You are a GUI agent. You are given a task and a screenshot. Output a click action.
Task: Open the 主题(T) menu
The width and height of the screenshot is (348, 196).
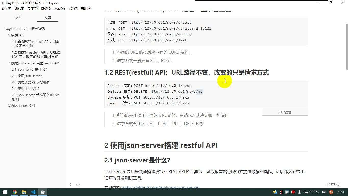pyautogui.click(x=73, y=9)
